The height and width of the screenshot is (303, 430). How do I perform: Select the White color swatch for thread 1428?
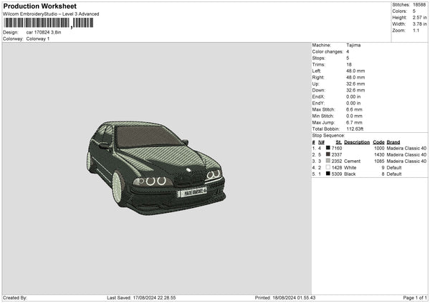pyautogui.click(x=328, y=167)
